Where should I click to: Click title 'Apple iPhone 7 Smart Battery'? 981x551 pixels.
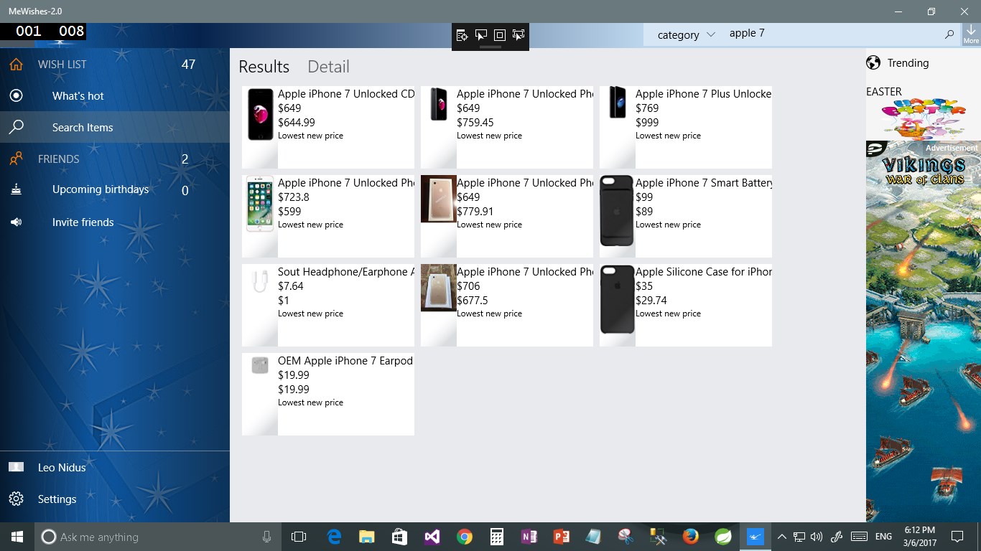tap(704, 182)
